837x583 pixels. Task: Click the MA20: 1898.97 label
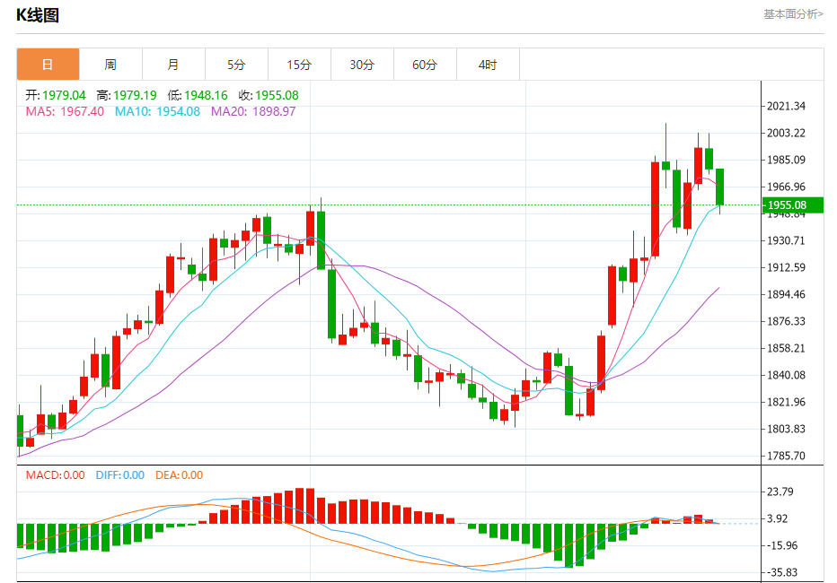[253, 111]
